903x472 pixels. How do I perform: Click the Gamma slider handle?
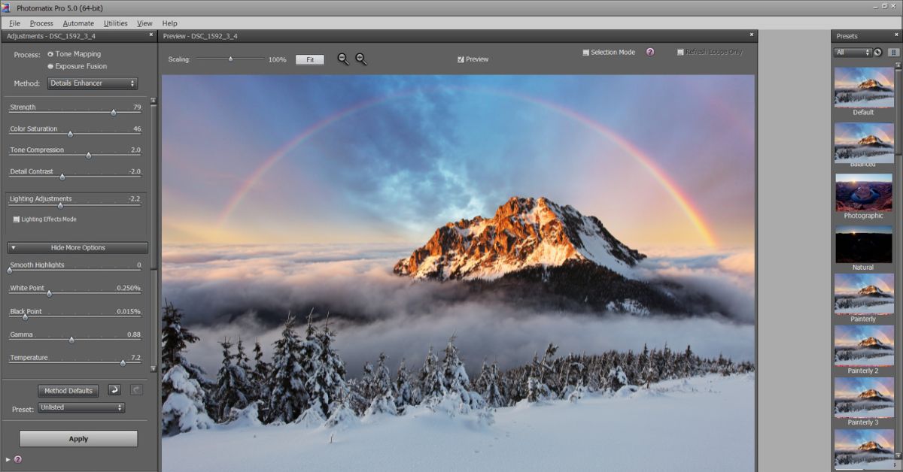(71, 340)
